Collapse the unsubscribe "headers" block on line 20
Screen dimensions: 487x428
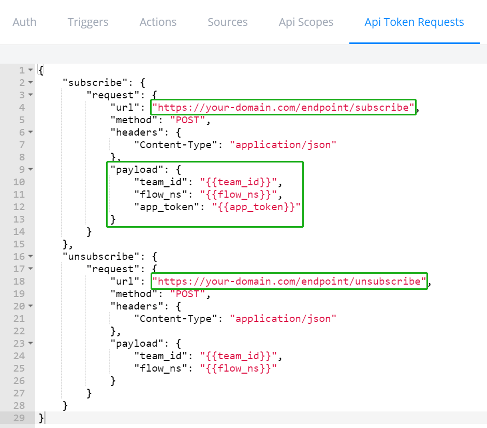click(x=31, y=306)
